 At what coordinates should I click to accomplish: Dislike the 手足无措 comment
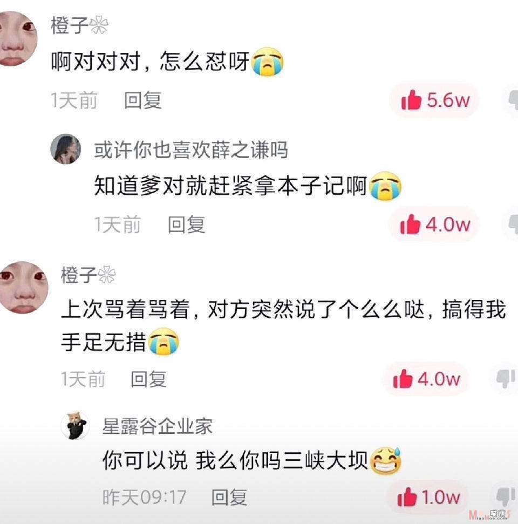click(x=505, y=379)
